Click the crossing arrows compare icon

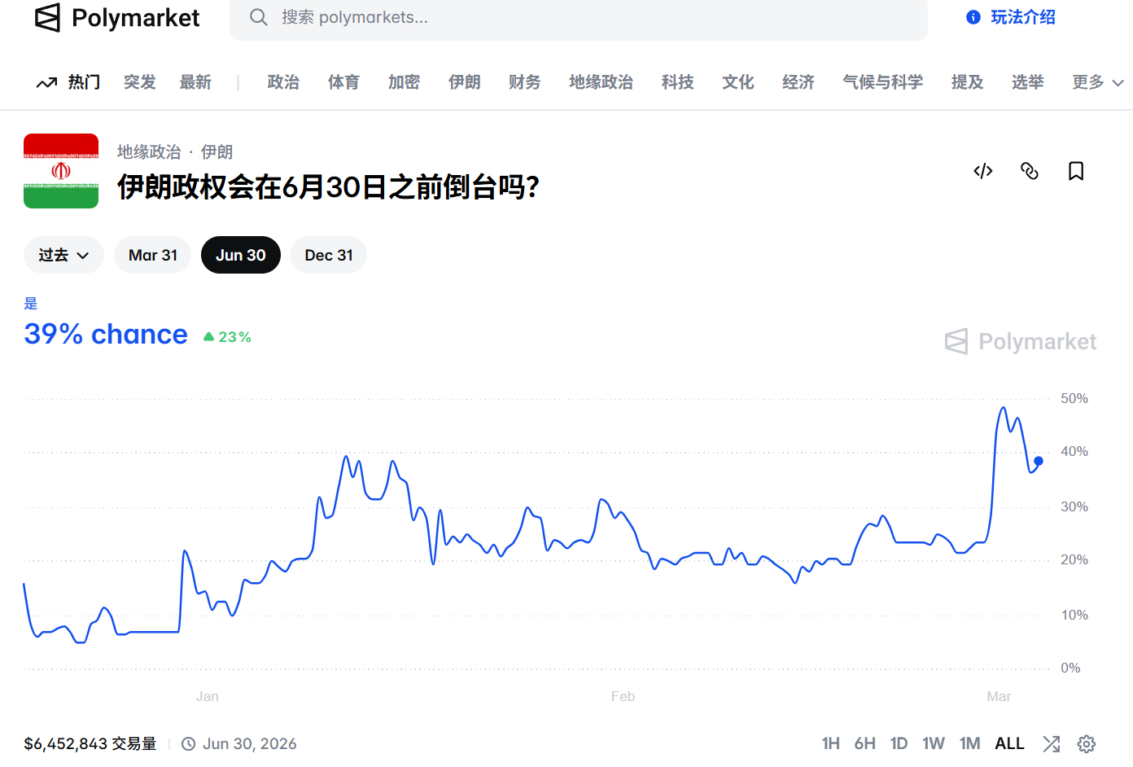tap(1051, 743)
